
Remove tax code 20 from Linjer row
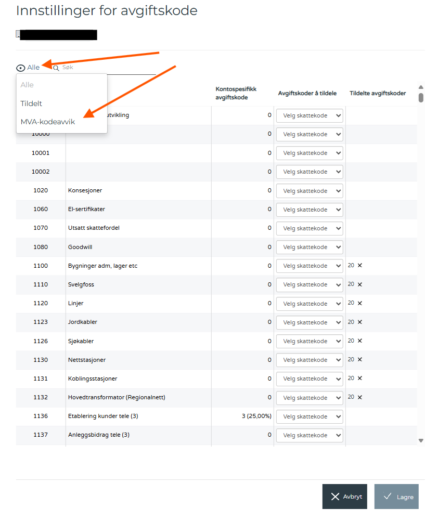tap(360, 303)
